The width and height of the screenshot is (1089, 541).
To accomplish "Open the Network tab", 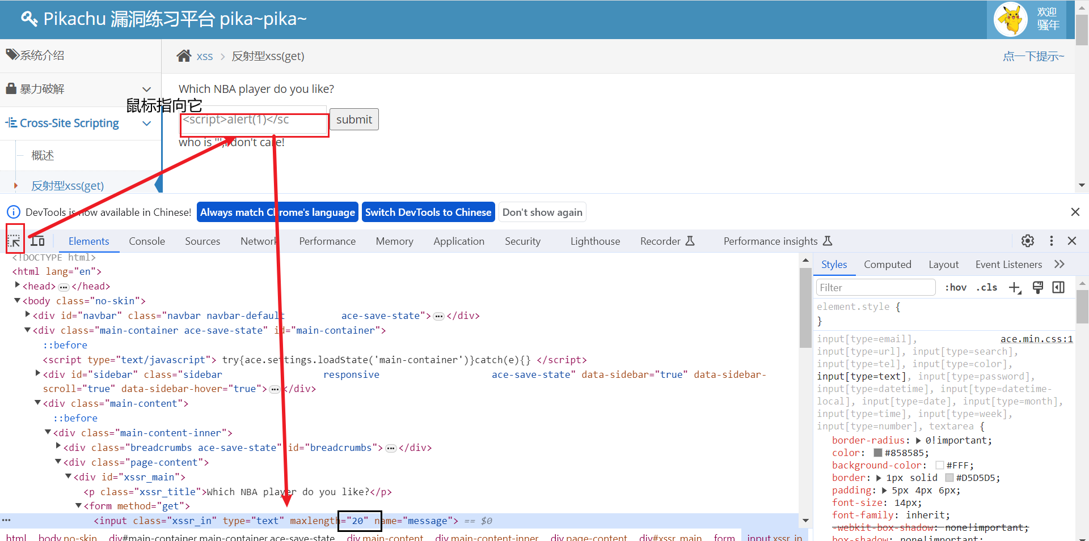I will tap(259, 241).
